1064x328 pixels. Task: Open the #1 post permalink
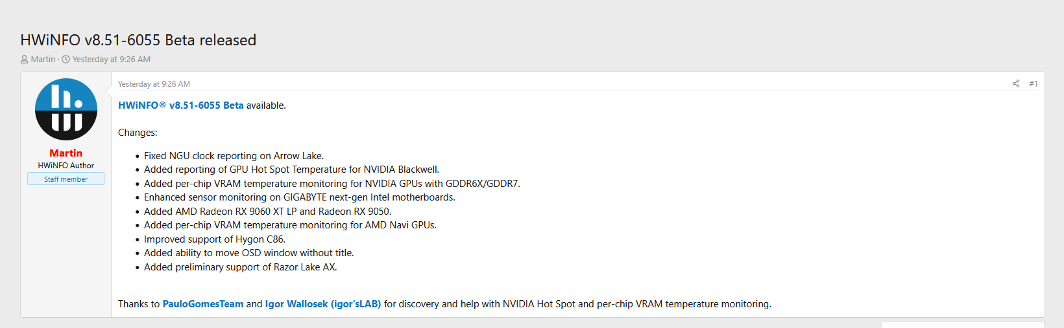1033,83
